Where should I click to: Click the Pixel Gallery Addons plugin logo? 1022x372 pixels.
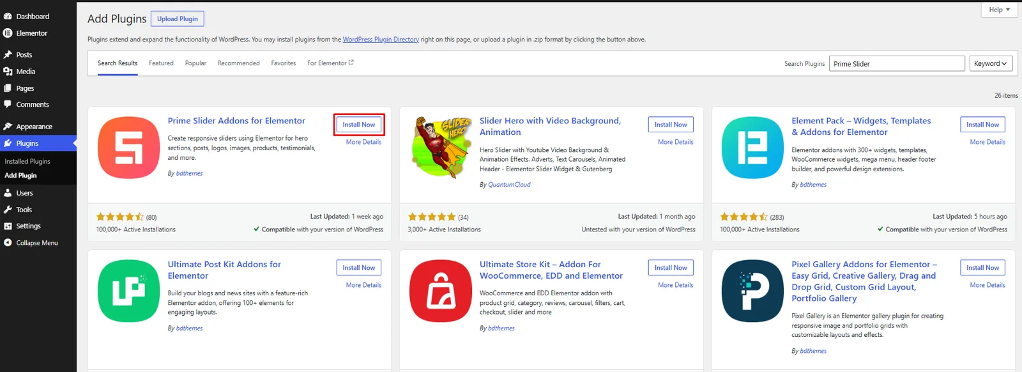(752, 291)
